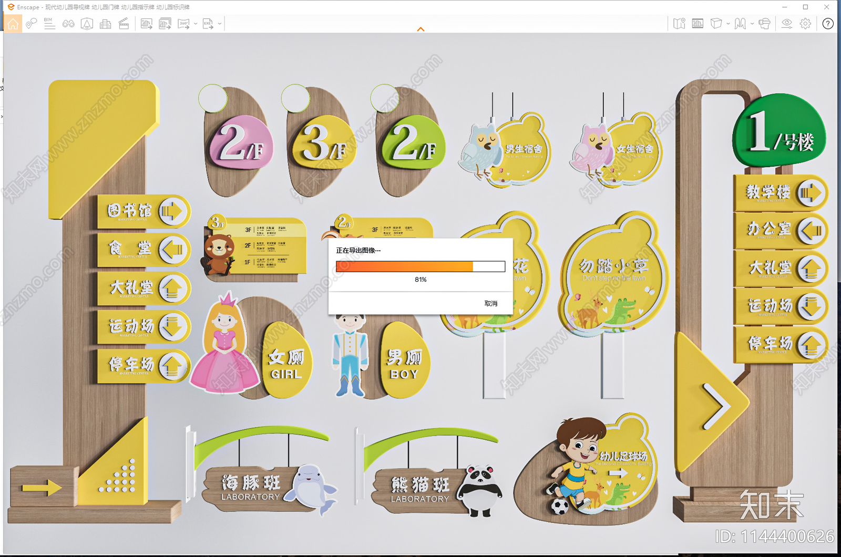Toggle the mini map icon
The width and height of the screenshot is (841, 557).
click(x=679, y=24)
